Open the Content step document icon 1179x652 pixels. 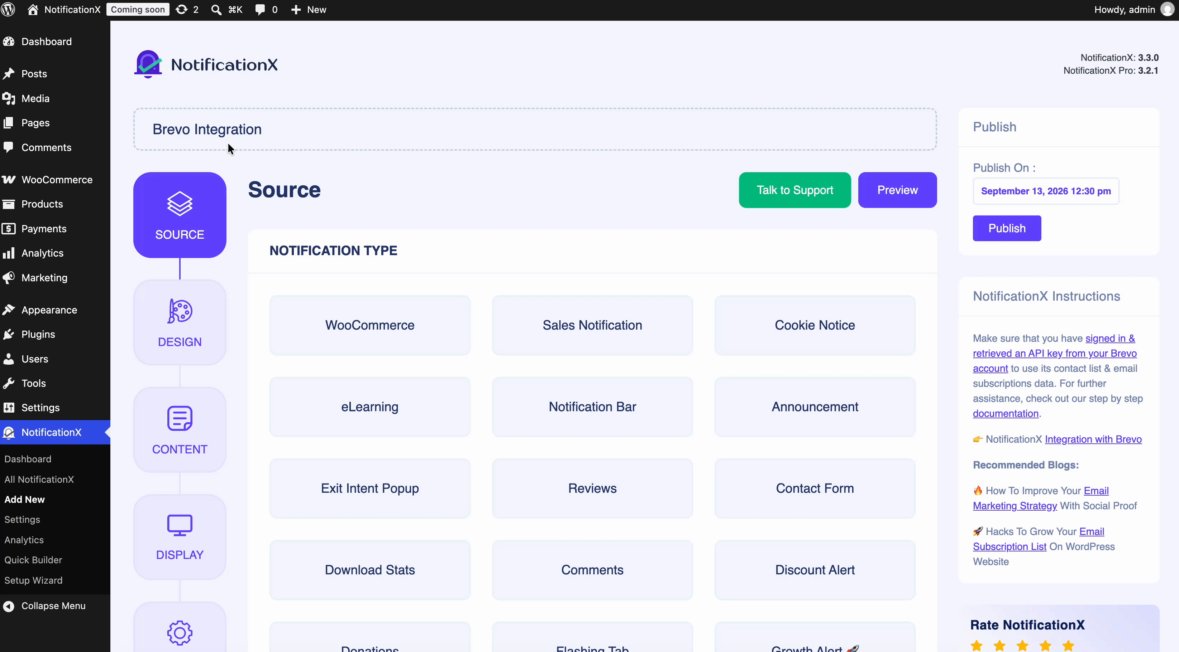click(180, 418)
